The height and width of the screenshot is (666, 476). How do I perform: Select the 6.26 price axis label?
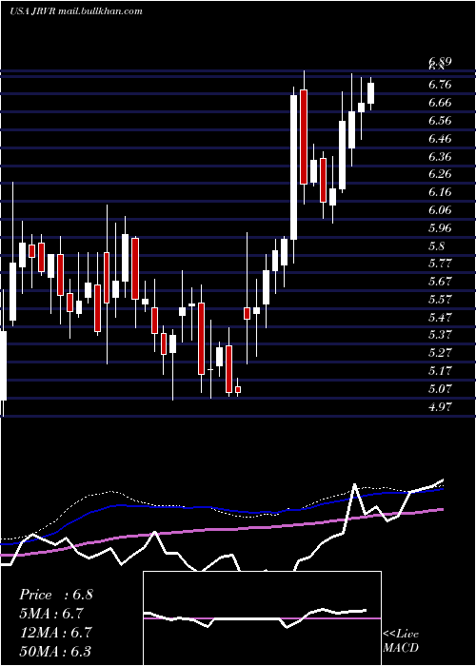440,174
